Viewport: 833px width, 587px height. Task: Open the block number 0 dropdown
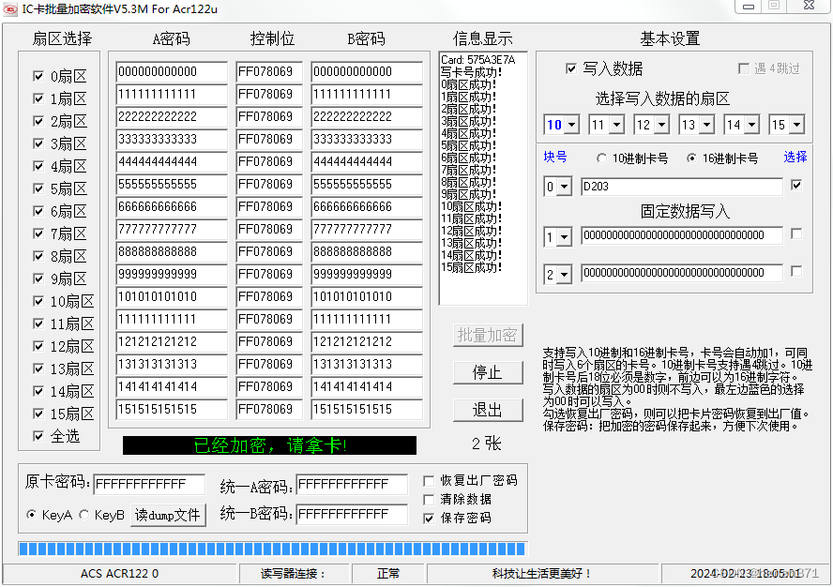(x=564, y=187)
